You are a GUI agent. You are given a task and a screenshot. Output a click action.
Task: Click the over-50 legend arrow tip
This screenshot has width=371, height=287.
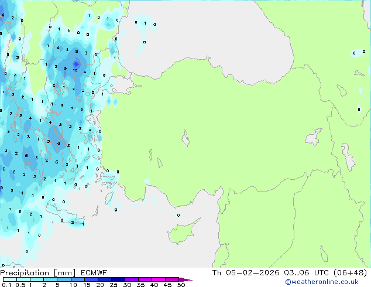coord(185,279)
